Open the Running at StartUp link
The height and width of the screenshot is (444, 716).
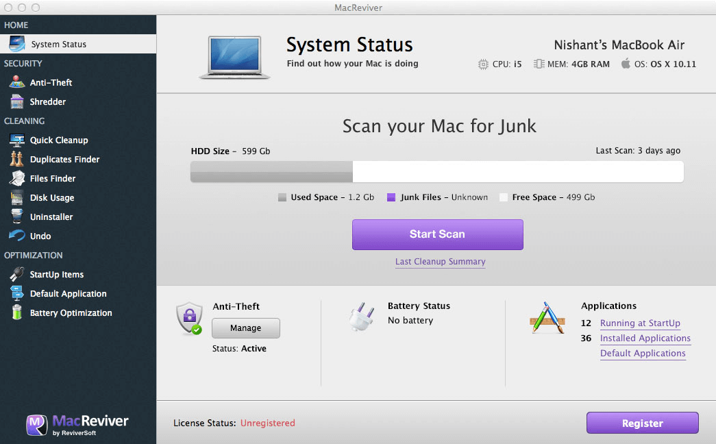[640, 323]
